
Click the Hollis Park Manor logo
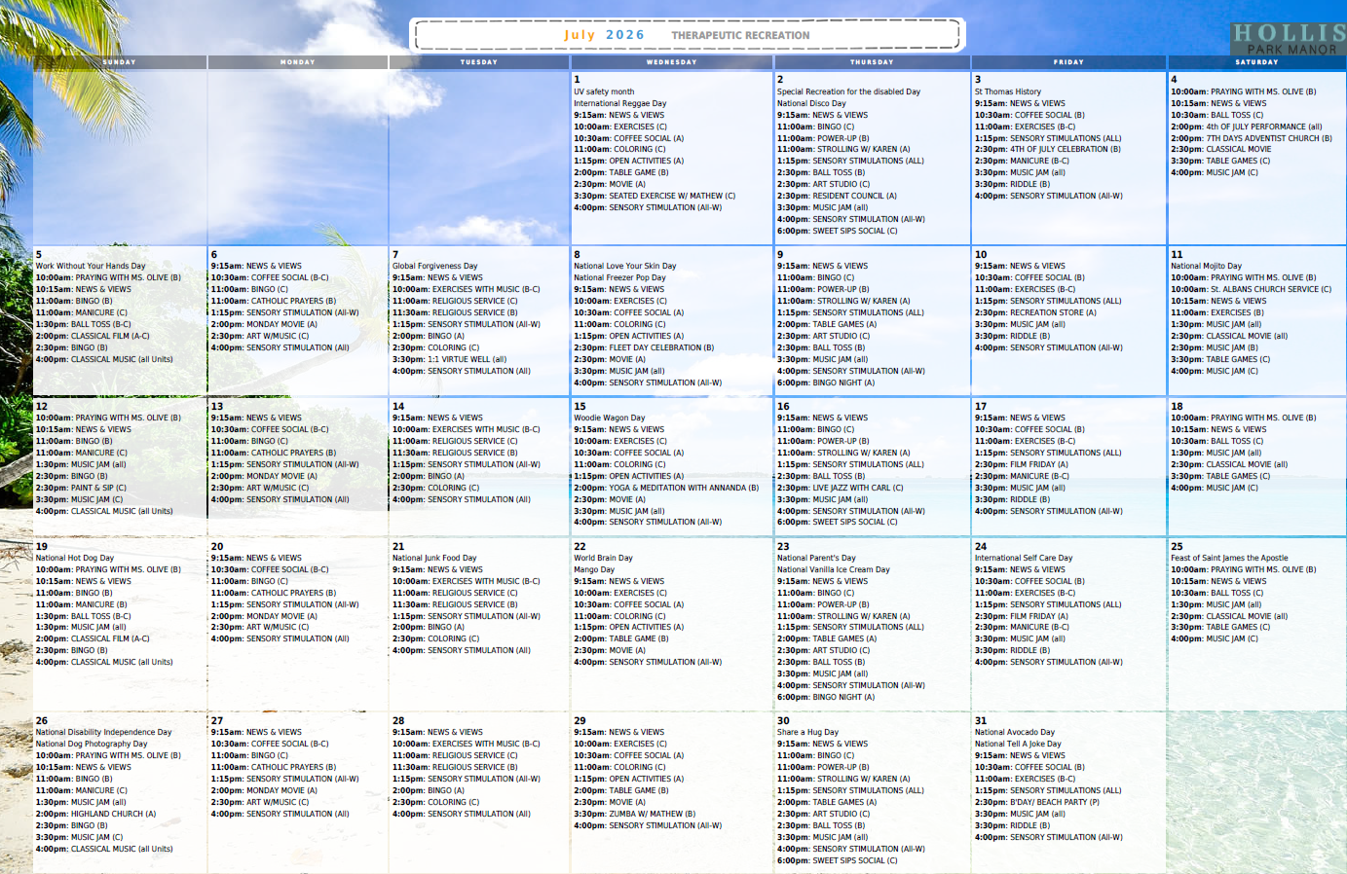1289,39
